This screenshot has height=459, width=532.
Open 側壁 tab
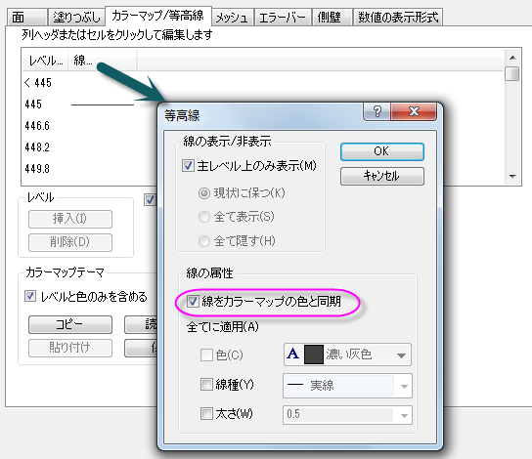[x=332, y=17]
